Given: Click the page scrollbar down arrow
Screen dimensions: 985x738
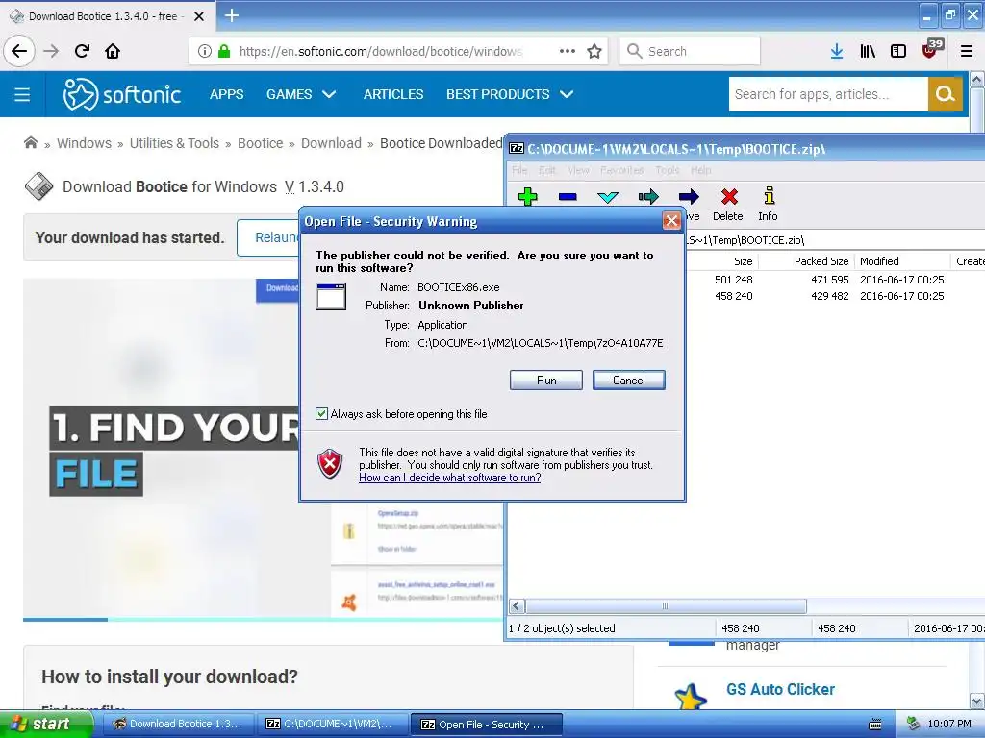Looking at the screenshot, I should point(976,701).
